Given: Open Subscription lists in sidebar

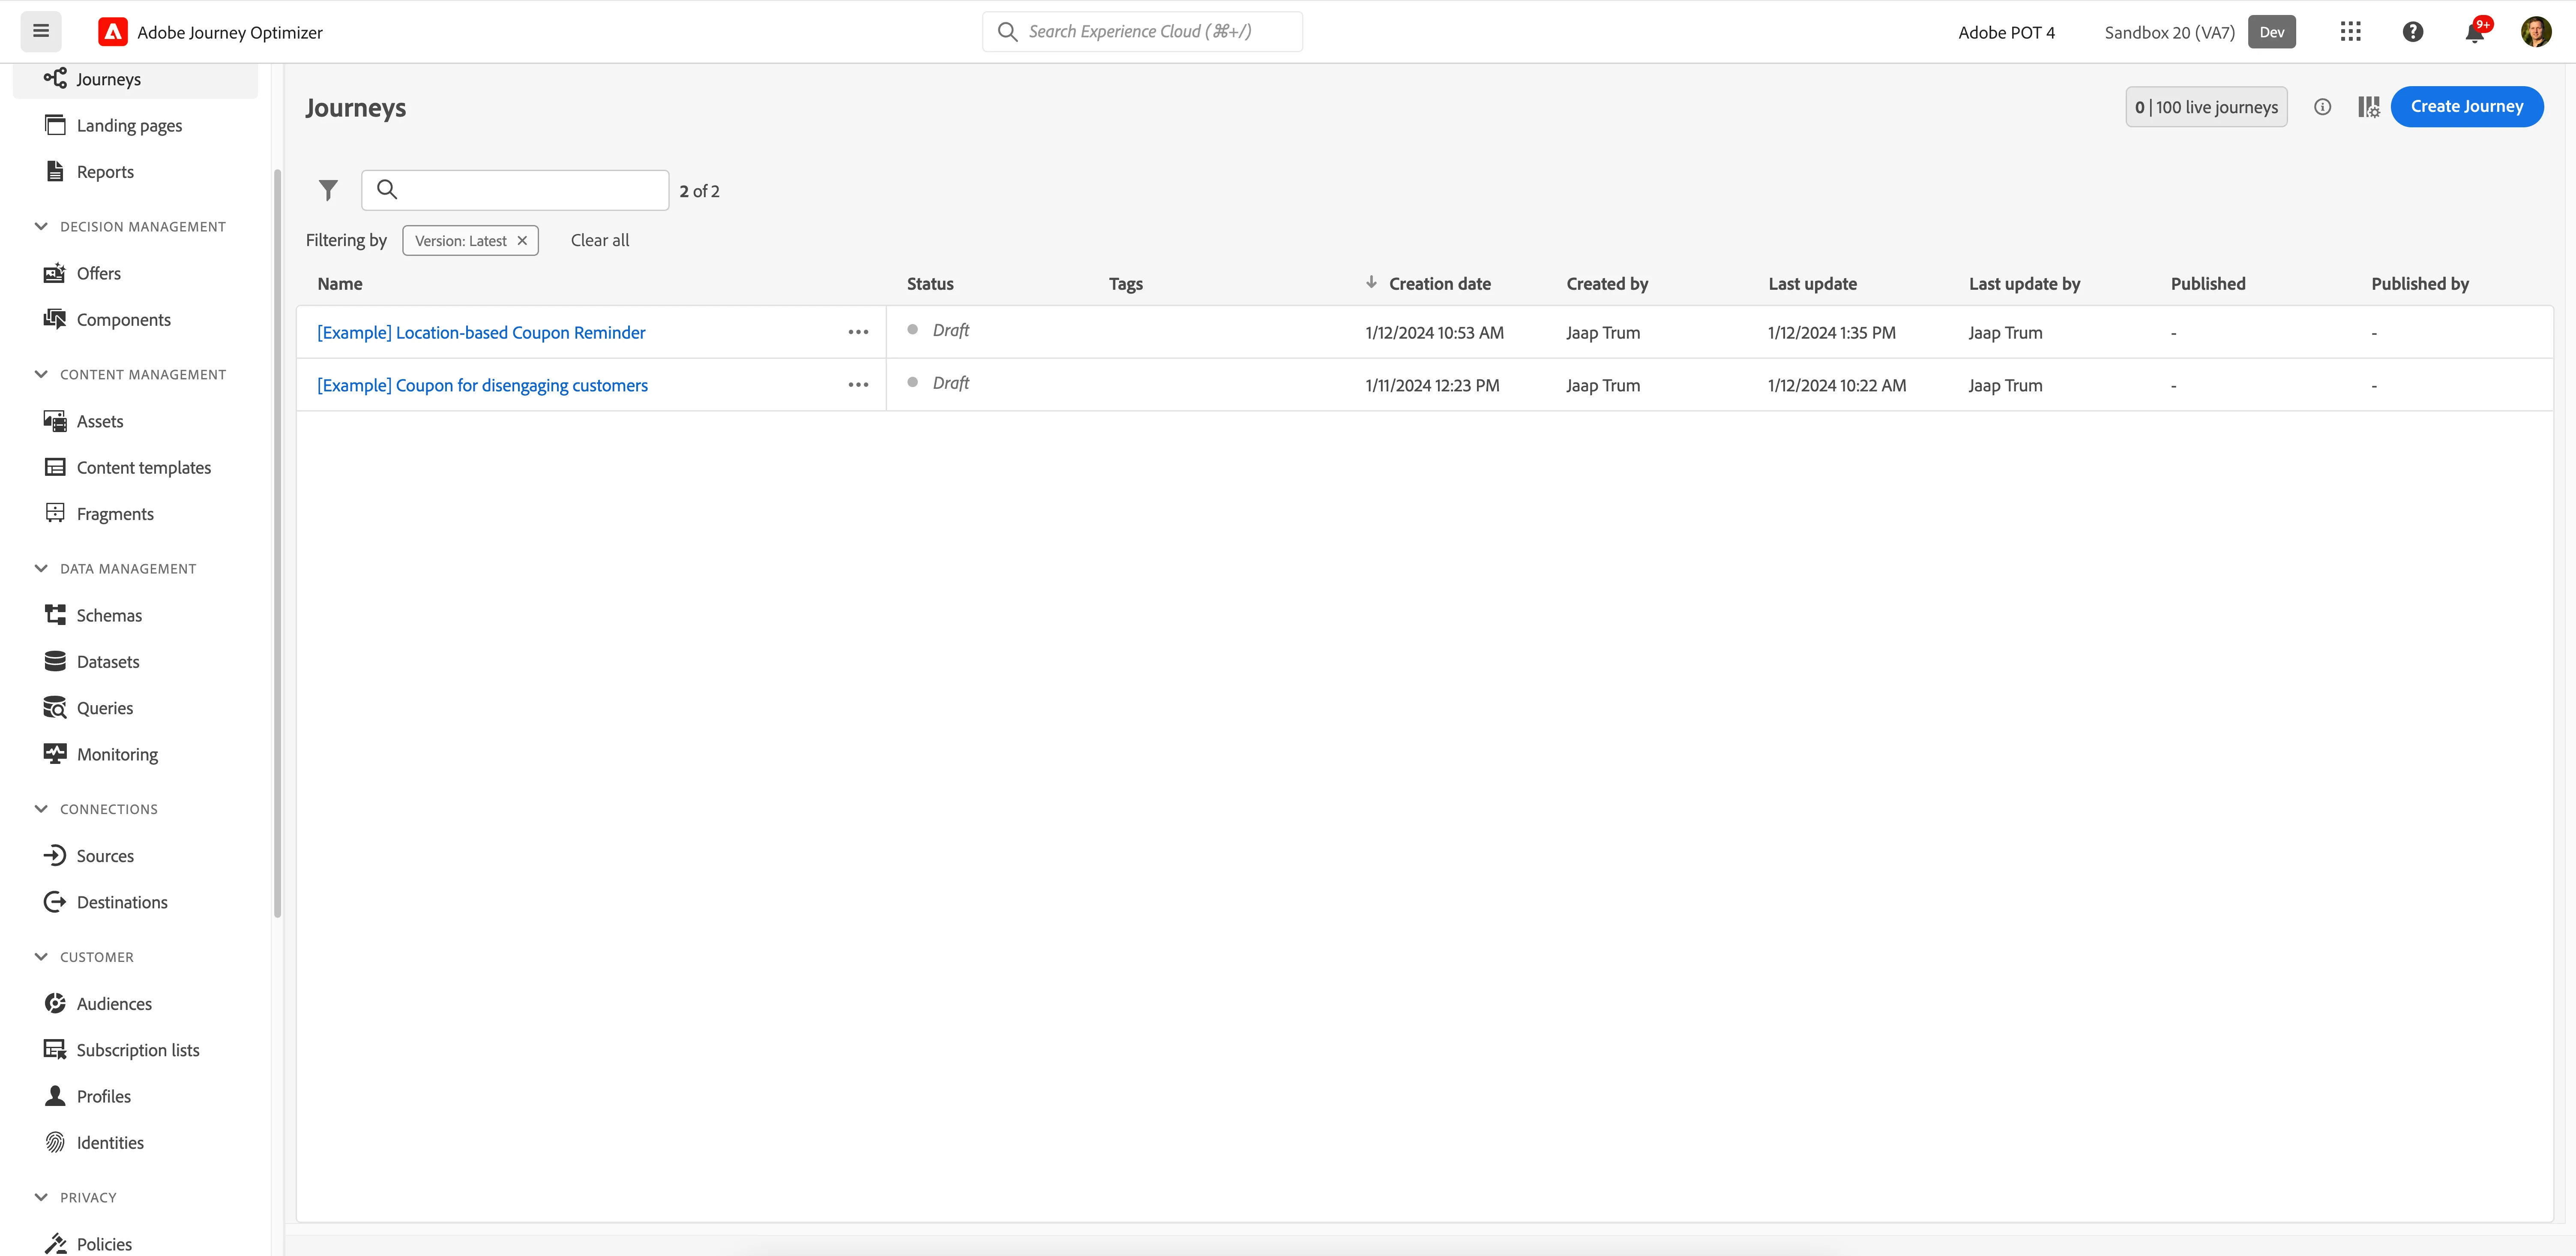Looking at the screenshot, I should [x=138, y=1050].
